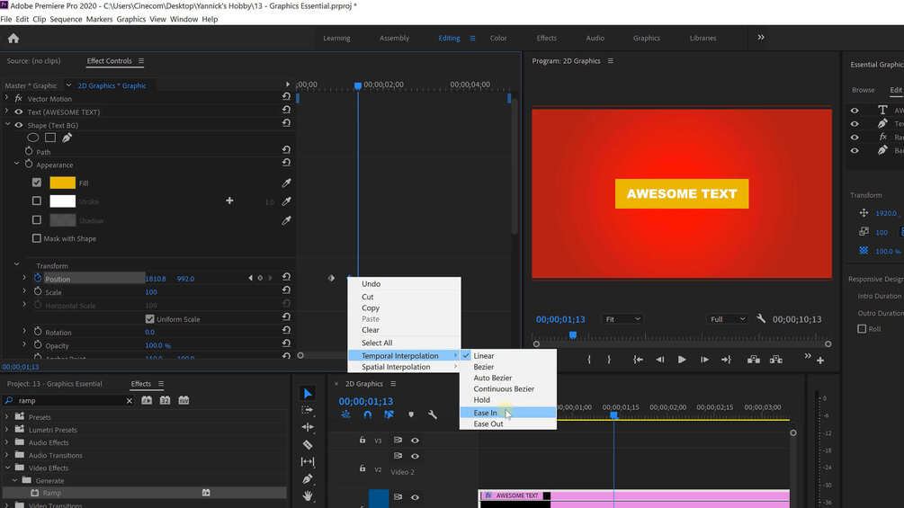
Task: Click the Fill color eyedropper
Action: (286, 183)
